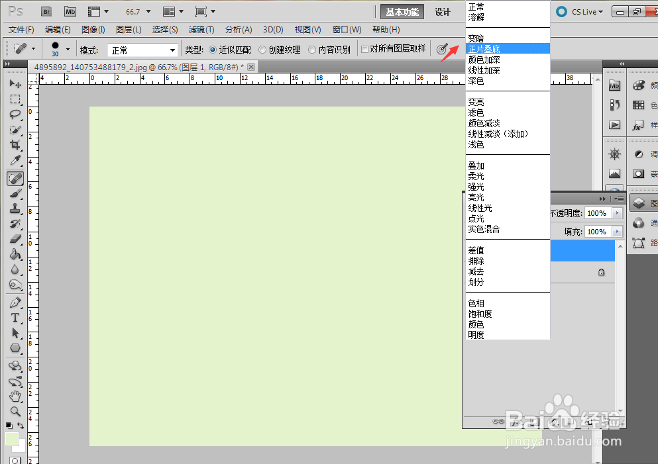Select the Hand tool
This screenshot has width=658, height=464.
click(15, 396)
